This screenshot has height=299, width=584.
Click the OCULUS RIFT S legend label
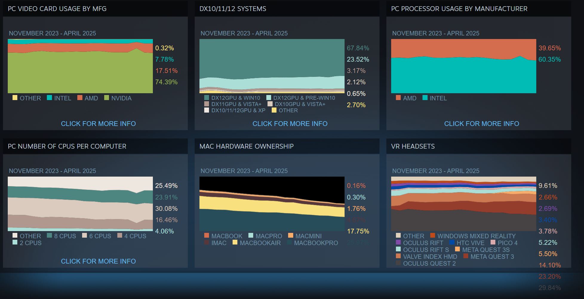point(426,250)
